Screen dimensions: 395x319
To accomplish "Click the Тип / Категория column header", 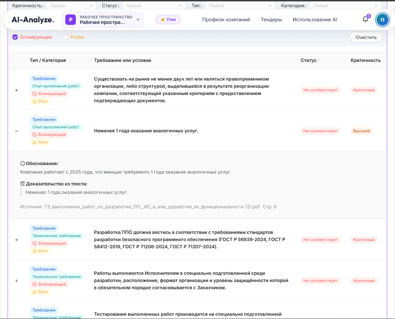I will pos(48,60).
